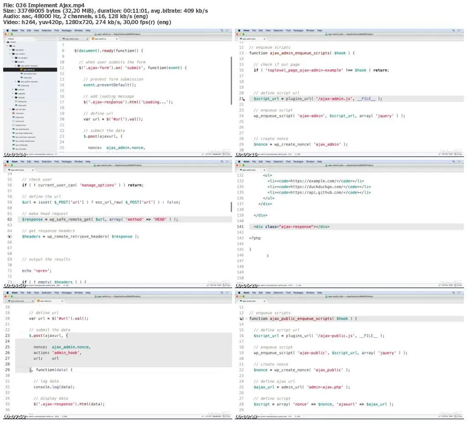Image resolution: width=467 pixels, height=422 pixels.
Task: Open Selection menu in frame 00:03:16
Action: point(278,31)
